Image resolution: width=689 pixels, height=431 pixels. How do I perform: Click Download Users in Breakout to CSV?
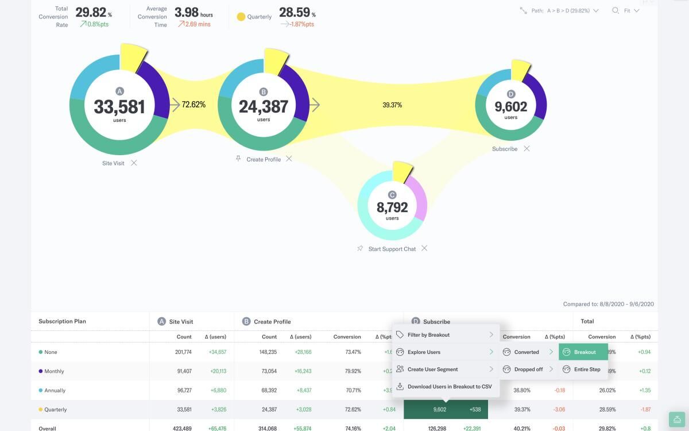(449, 386)
